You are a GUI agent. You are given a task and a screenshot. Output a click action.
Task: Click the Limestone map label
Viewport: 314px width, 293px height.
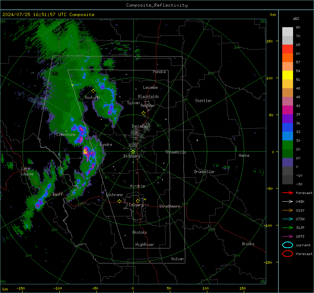pos(66,134)
